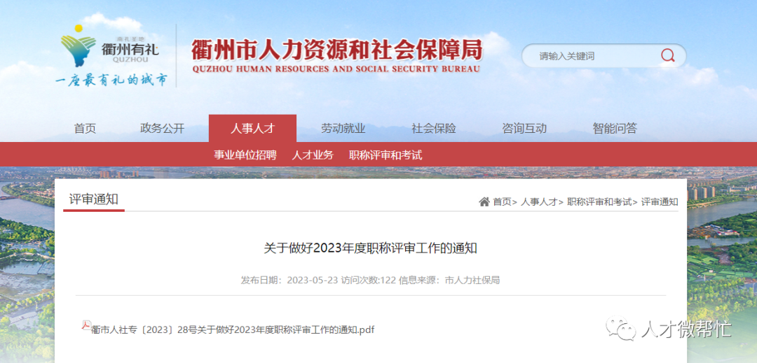Click the QUZHOU HUMAN RESOURCES AND SOCIAL SECURITY BUREAU subtitle
The height and width of the screenshot is (363, 757).
pos(336,69)
